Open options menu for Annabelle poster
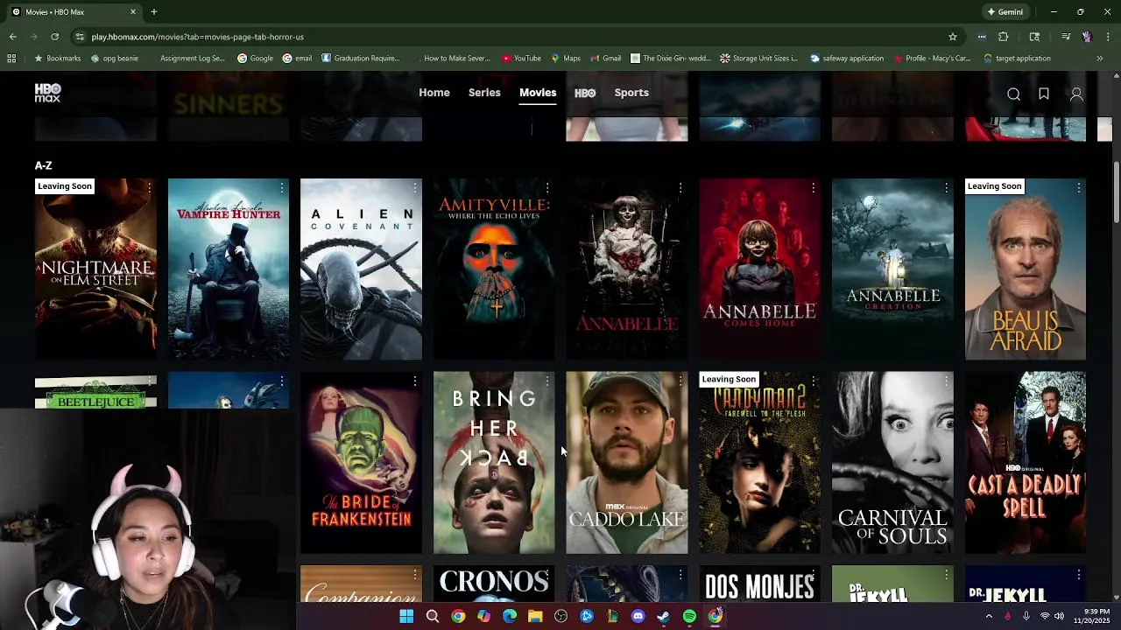This screenshot has height=630, width=1121. click(x=680, y=187)
